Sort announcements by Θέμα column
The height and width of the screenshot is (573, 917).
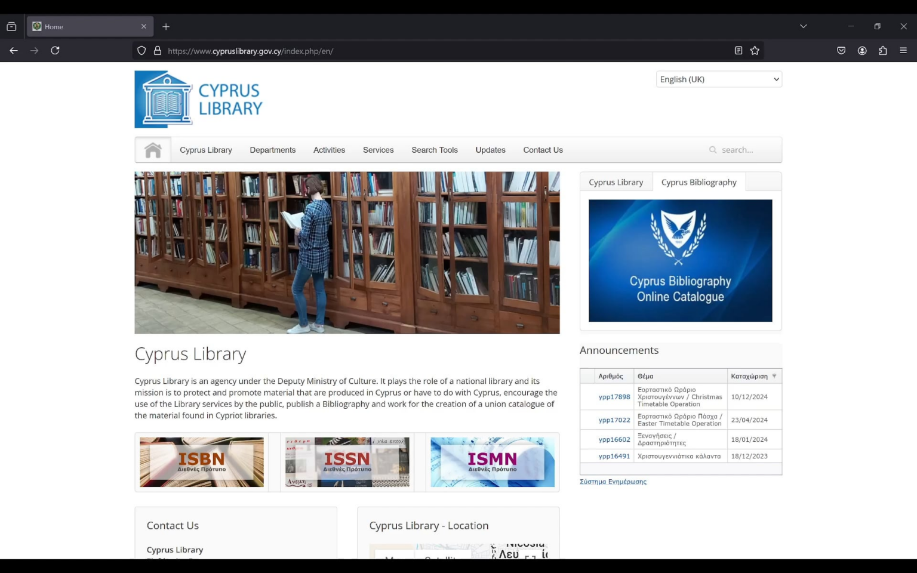point(645,376)
